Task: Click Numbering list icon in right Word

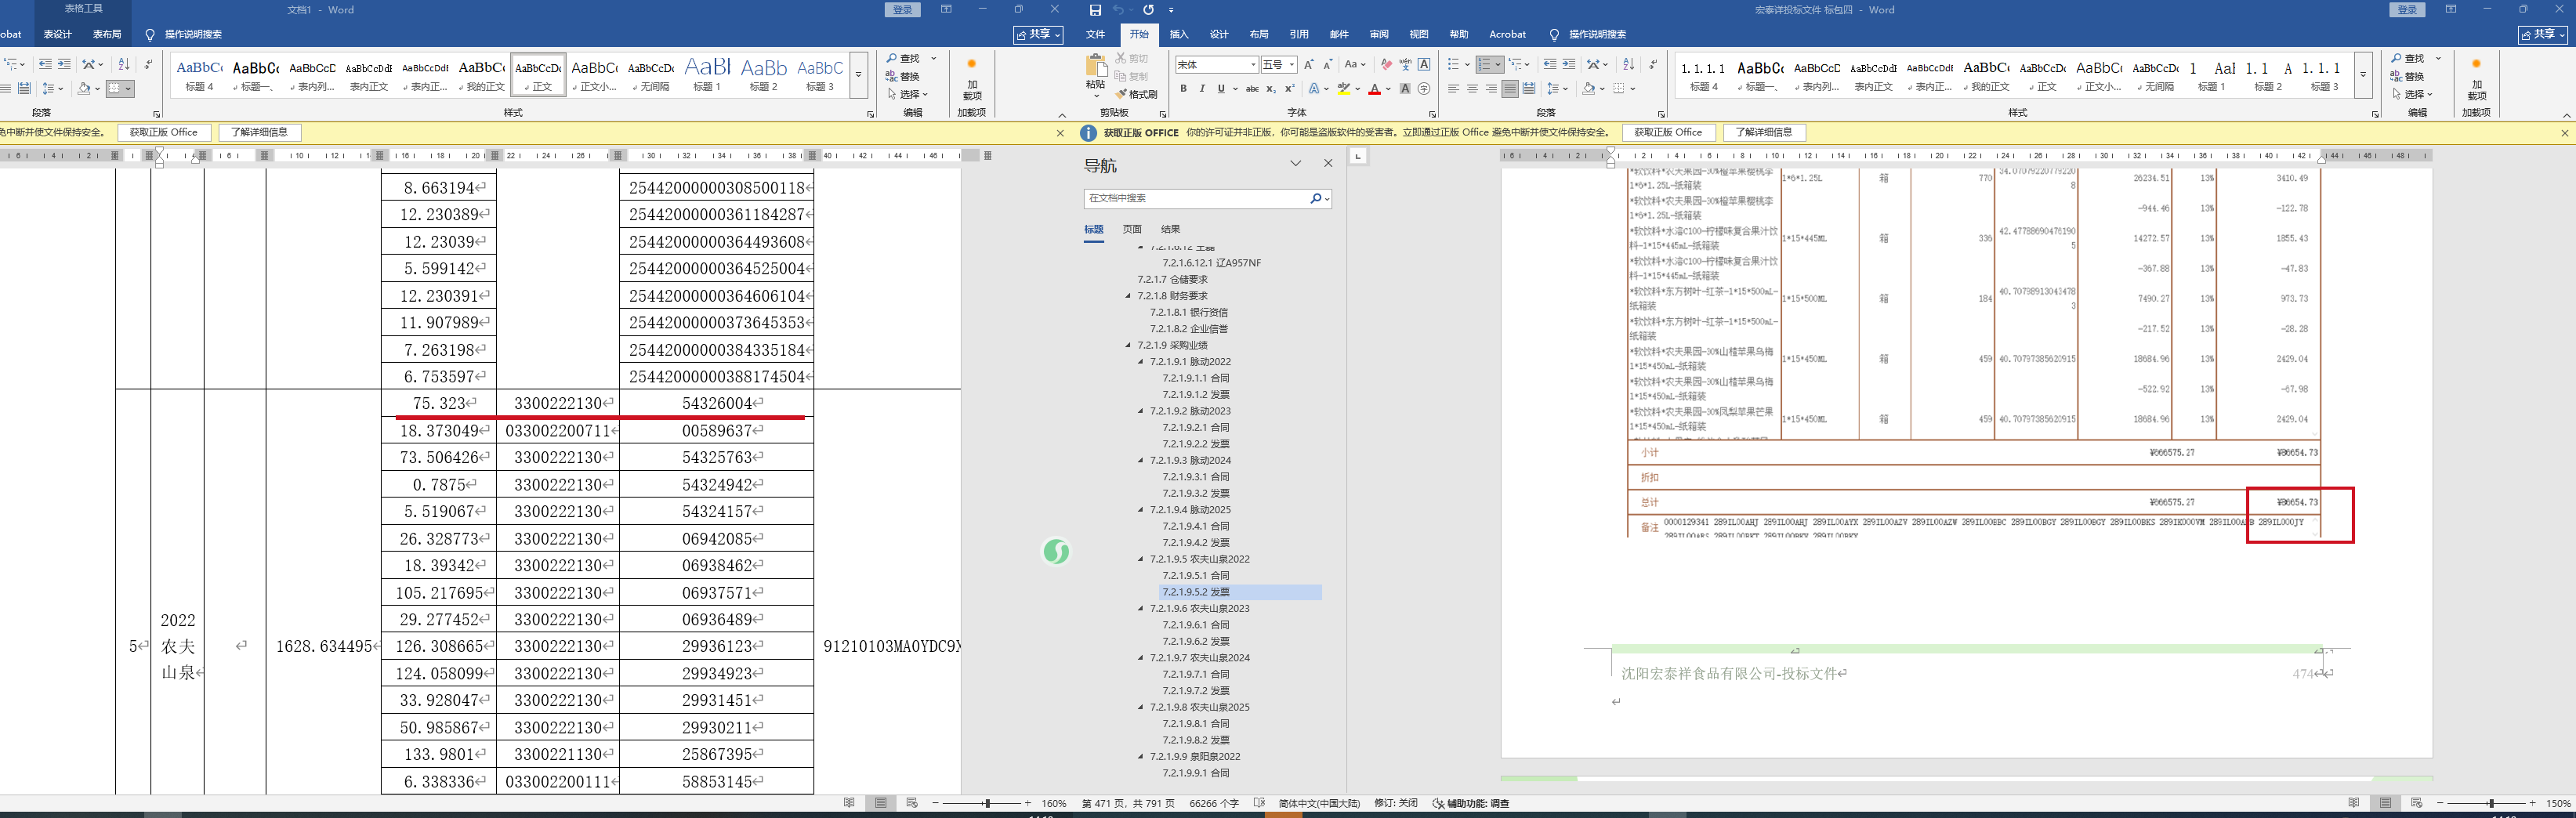Action: click(1485, 65)
